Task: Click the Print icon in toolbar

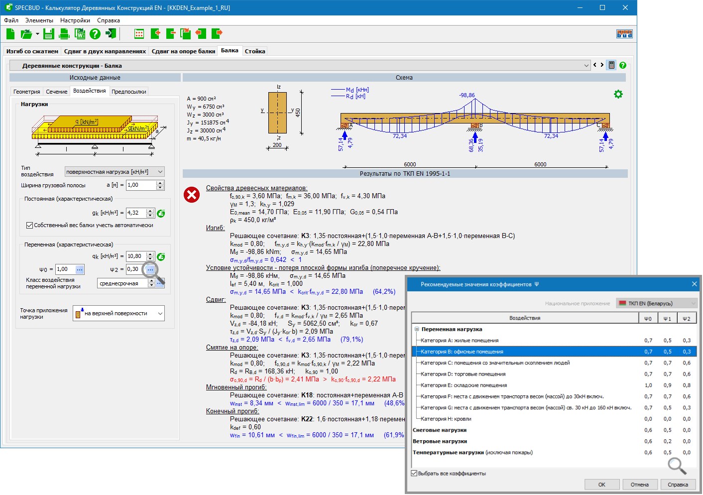Action: point(64,34)
